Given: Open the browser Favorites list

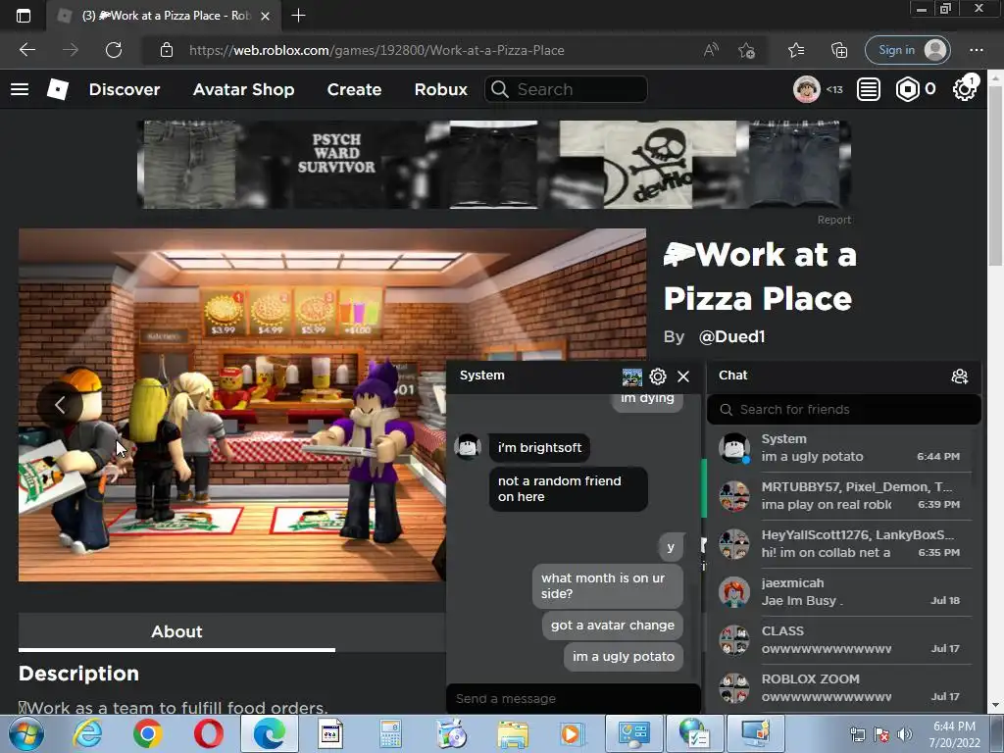Looking at the screenshot, I should coord(796,50).
